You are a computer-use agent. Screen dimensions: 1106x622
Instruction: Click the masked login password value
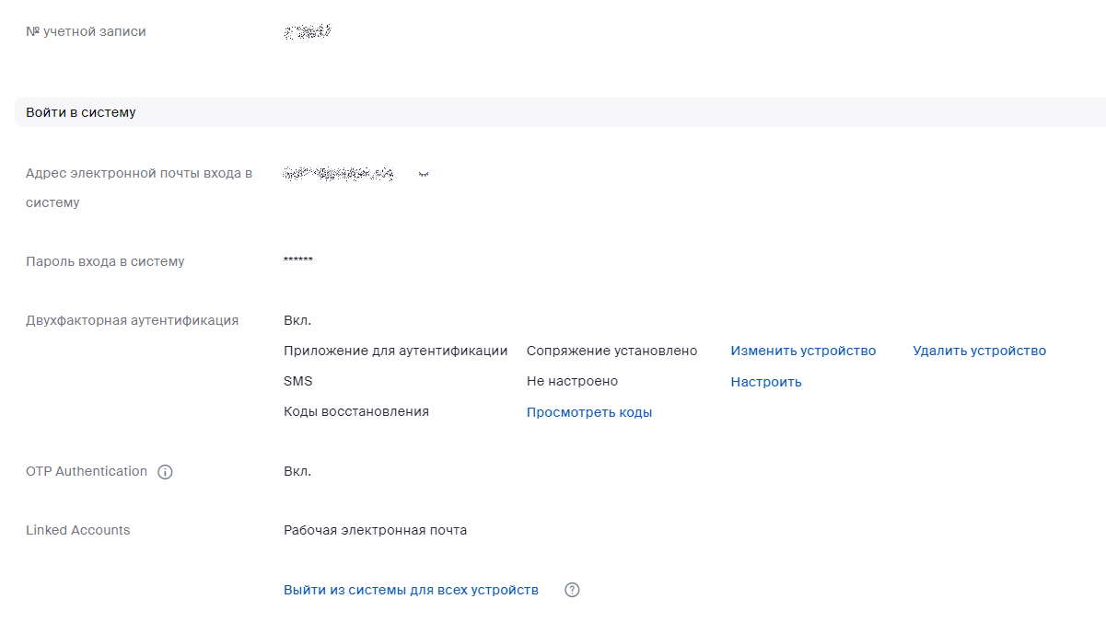click(x=298, y=261)
